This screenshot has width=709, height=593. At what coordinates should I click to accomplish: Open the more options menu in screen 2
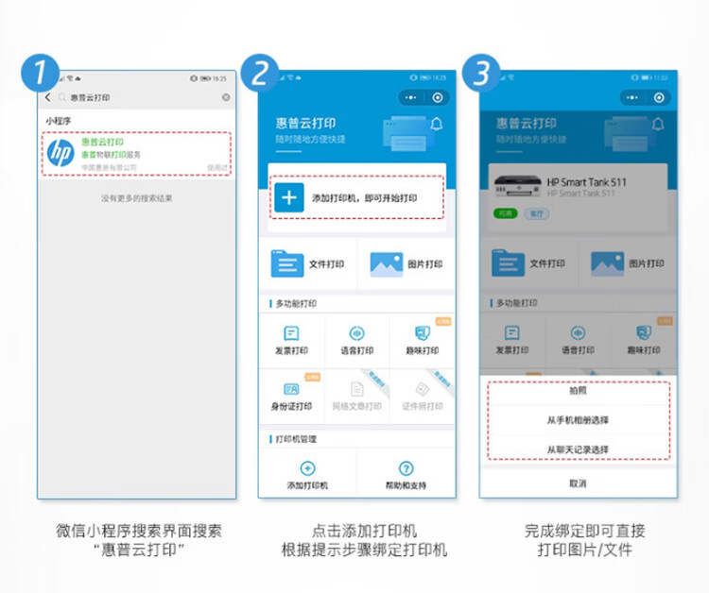click(410, 97)
